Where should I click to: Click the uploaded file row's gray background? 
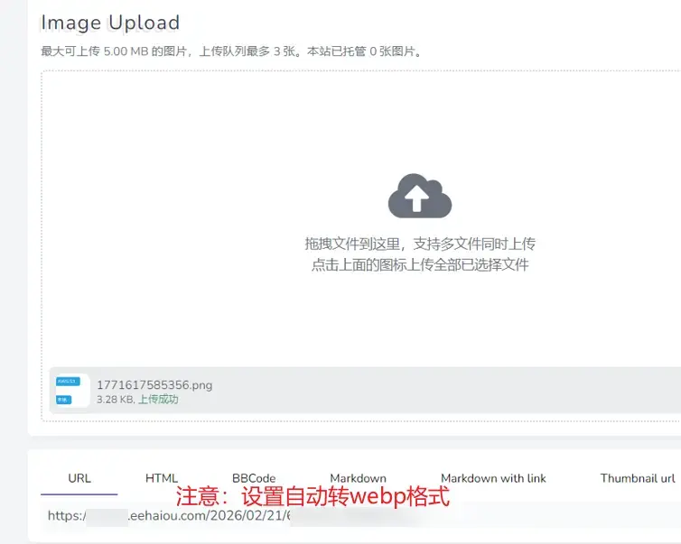click(452, 391)
